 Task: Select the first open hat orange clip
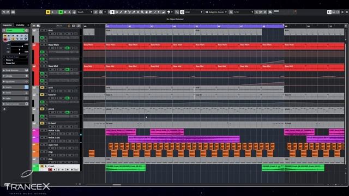tap(111, 146)
